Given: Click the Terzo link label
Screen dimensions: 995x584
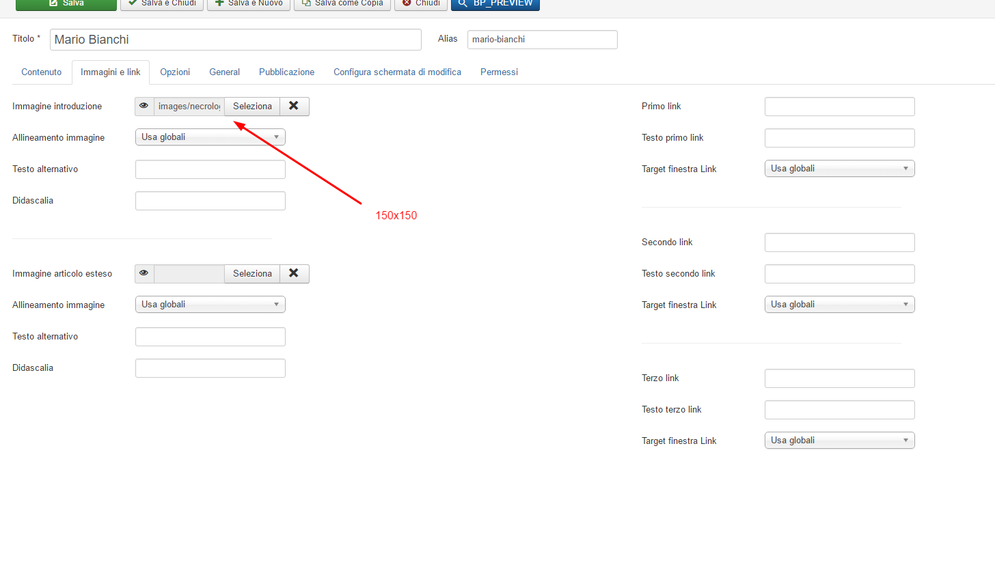Looking at the screenshot, I should coord(660,378).
